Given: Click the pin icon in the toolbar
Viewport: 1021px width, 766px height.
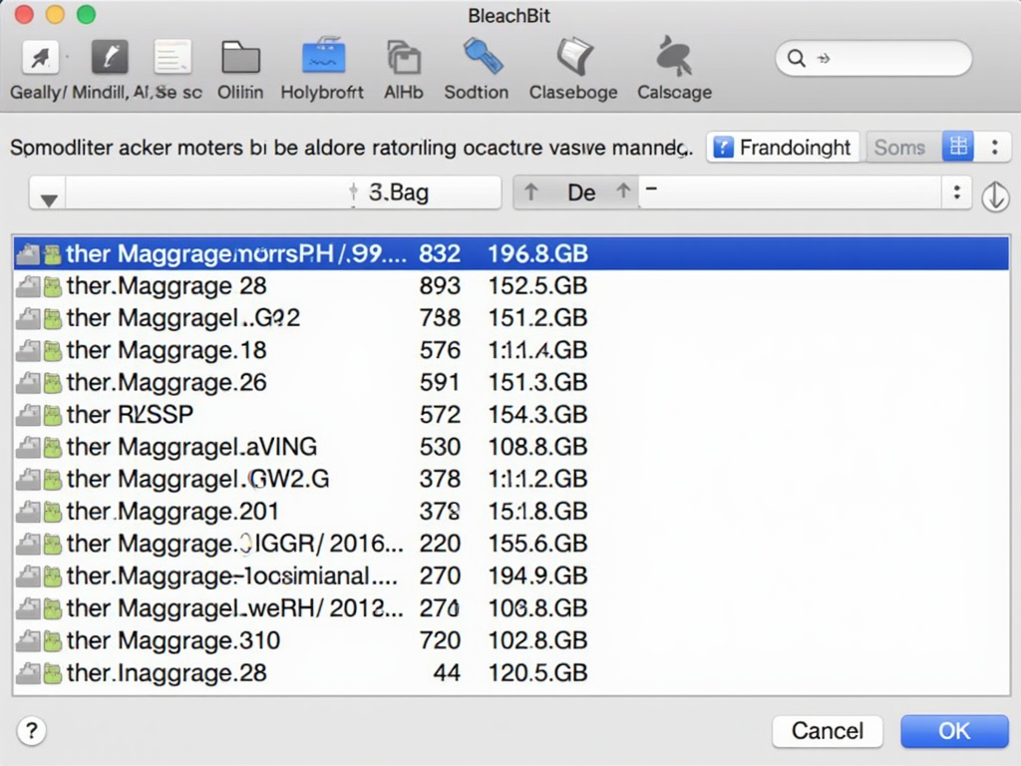Looking at the screenshot, I should pos(40,58).
